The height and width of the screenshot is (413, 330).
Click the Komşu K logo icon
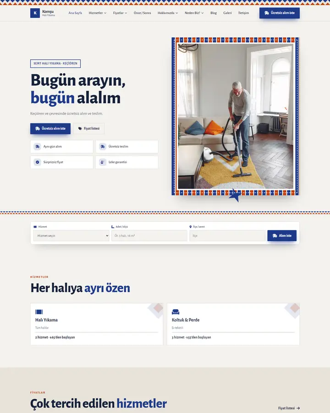[35, 13]
